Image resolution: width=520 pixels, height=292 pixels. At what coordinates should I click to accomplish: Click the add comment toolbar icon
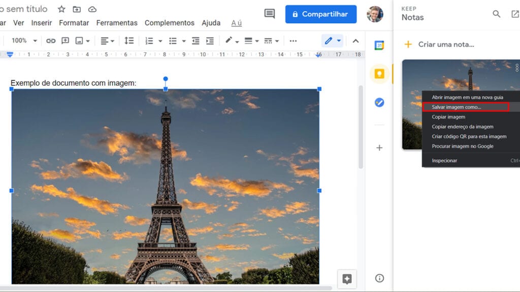coord(66,41)
